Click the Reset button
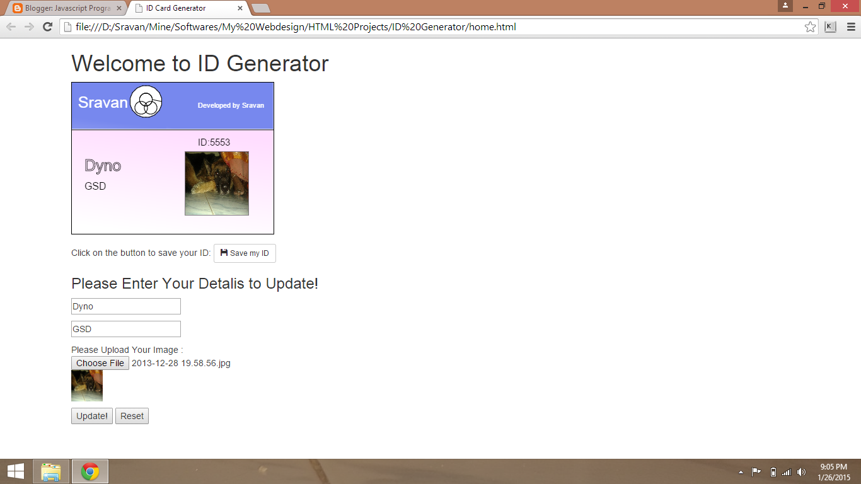This screenshot has width=861, height=484. click(x=132, y=416)
